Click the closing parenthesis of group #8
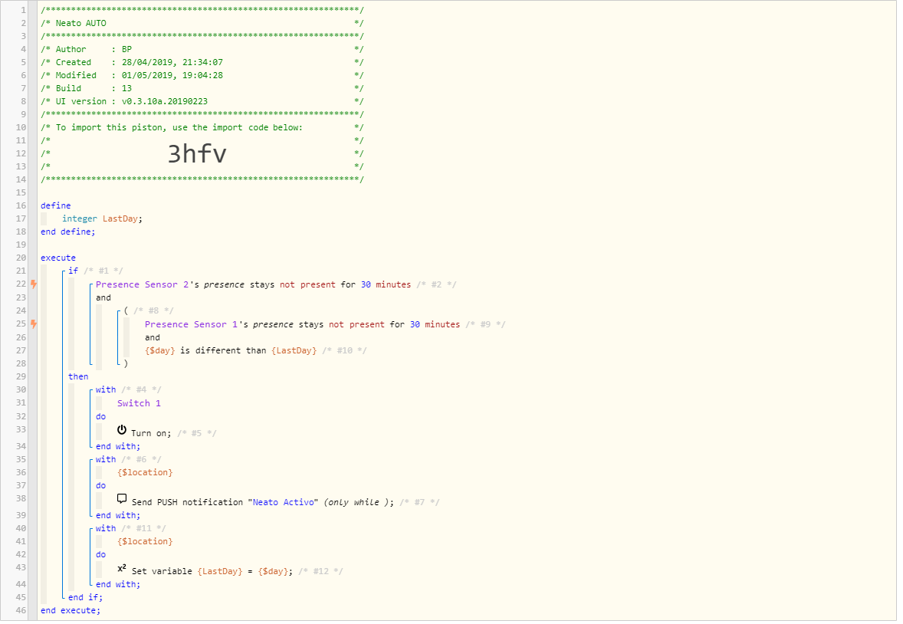 (x=126, y=363)
